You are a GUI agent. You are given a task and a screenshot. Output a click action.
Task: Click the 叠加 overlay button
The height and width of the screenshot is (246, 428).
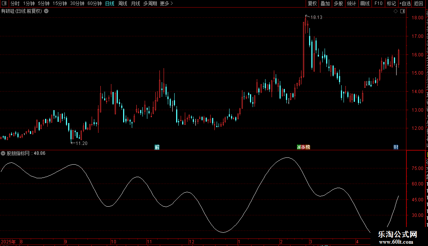tap(325, 3)
